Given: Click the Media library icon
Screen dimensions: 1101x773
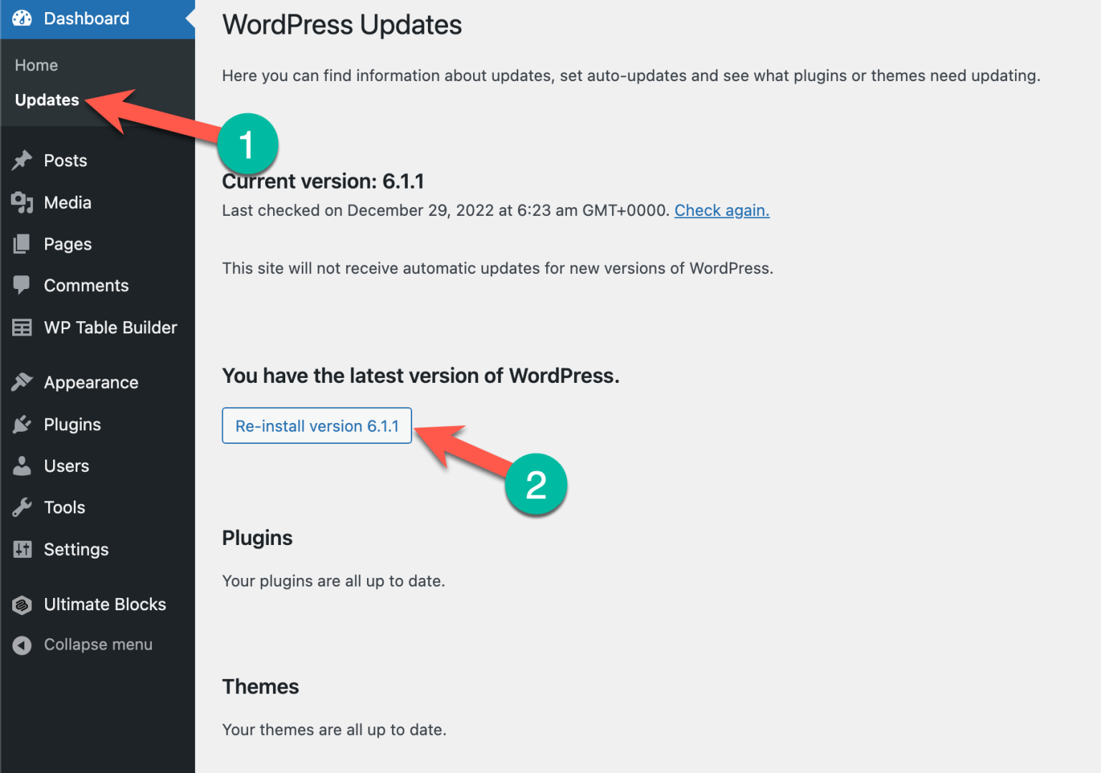Looking at the screenshot, I should point(22,203).
